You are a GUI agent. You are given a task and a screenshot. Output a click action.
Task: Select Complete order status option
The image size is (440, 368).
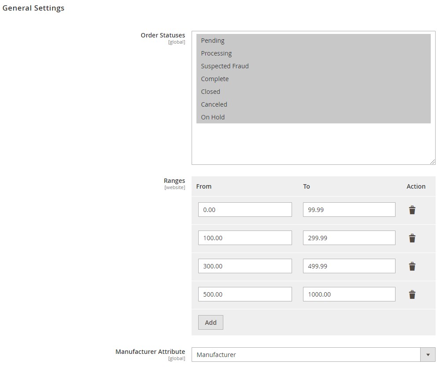click(313, 79)
